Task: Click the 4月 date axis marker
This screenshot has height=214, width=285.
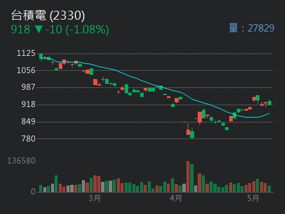Action: pos(176,198)
